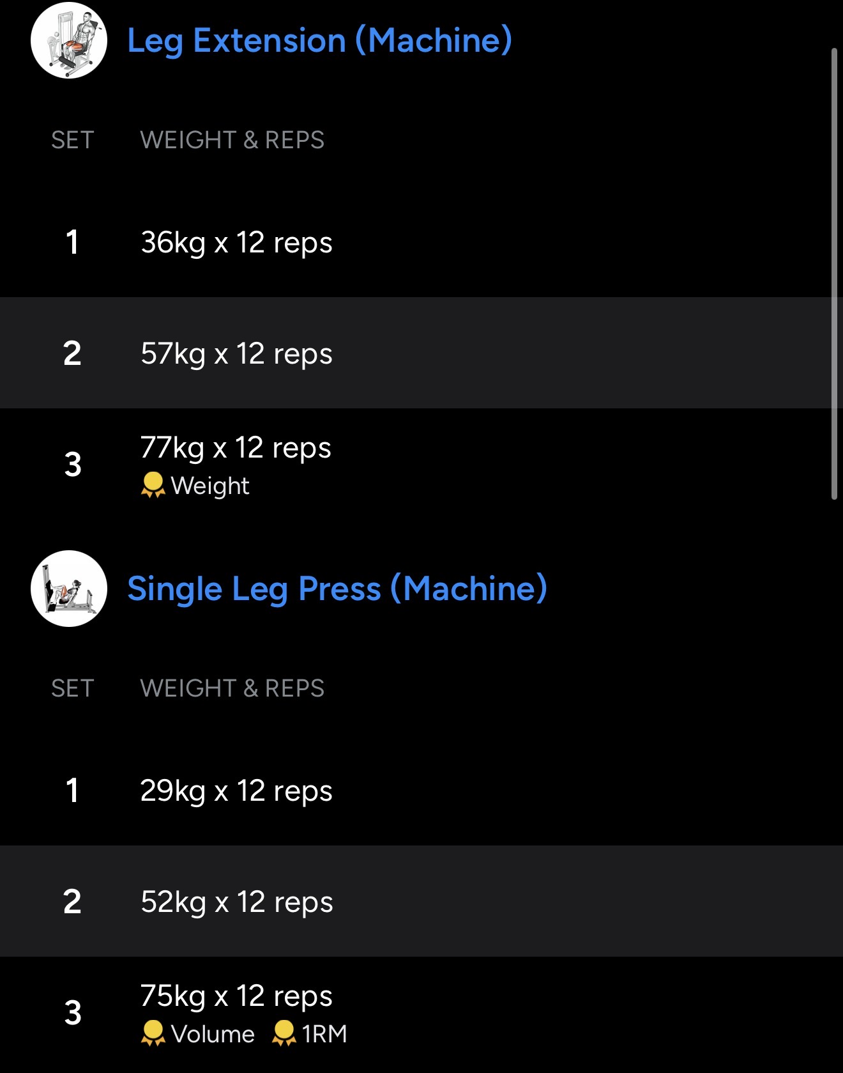Click Single Leg Press WEIGHT & REPS header

tap(232, 688)
